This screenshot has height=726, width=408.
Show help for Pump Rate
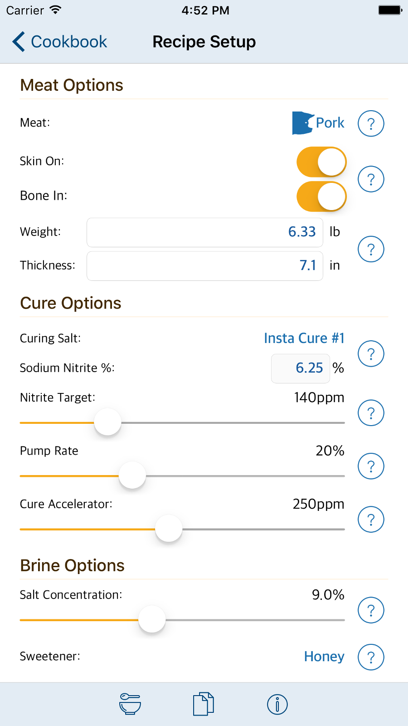(x=371, y=466)
